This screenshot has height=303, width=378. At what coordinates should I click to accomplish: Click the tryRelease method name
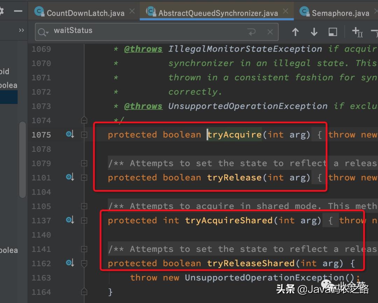click(234, 177)
